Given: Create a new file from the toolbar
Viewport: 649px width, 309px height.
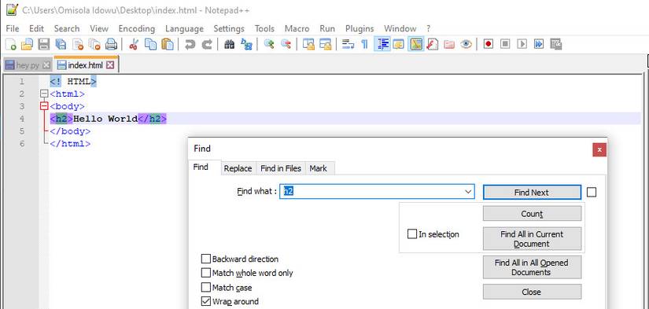Looking at the screenshot, I should click(11, 44).
